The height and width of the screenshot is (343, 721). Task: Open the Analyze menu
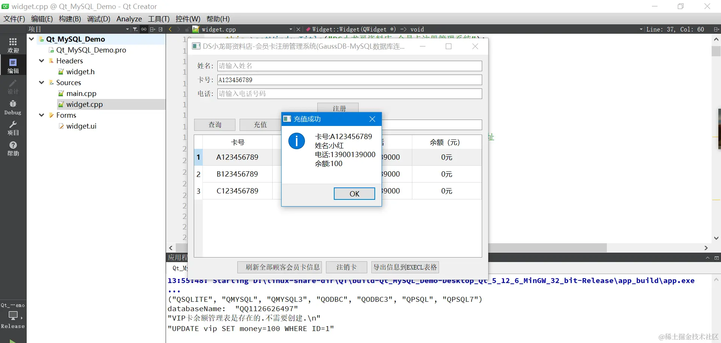point(129,19)
